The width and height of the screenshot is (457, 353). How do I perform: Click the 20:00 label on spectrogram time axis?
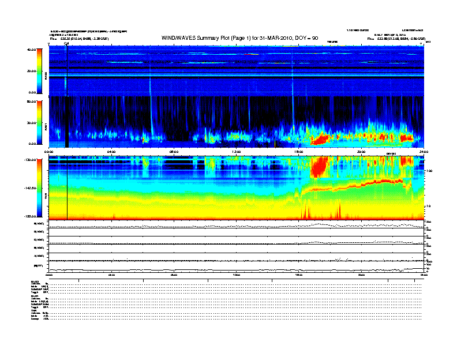[361, 152]
